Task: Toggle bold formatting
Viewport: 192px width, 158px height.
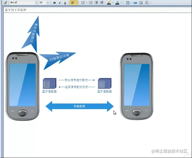Action: pos(55,3)
